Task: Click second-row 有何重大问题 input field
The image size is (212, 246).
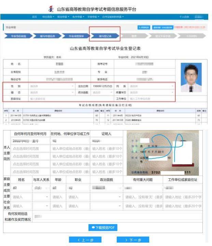Action: (143, 197)
